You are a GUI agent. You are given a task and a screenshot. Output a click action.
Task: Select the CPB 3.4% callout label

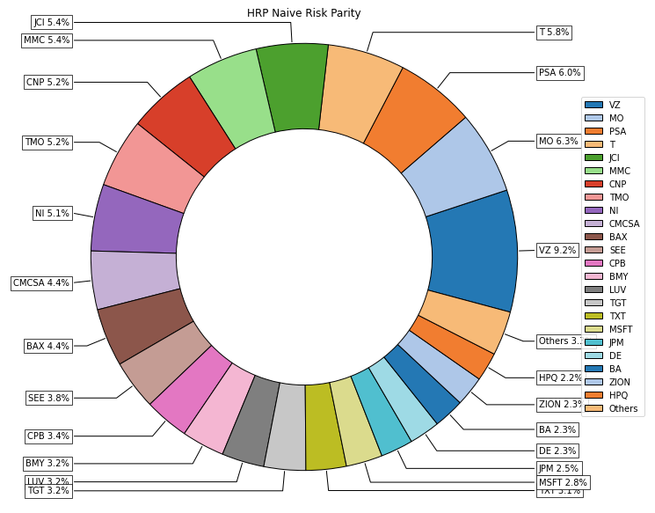[48, 436]
